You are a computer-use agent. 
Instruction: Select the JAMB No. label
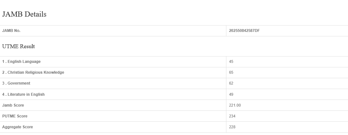click(11, 31)
